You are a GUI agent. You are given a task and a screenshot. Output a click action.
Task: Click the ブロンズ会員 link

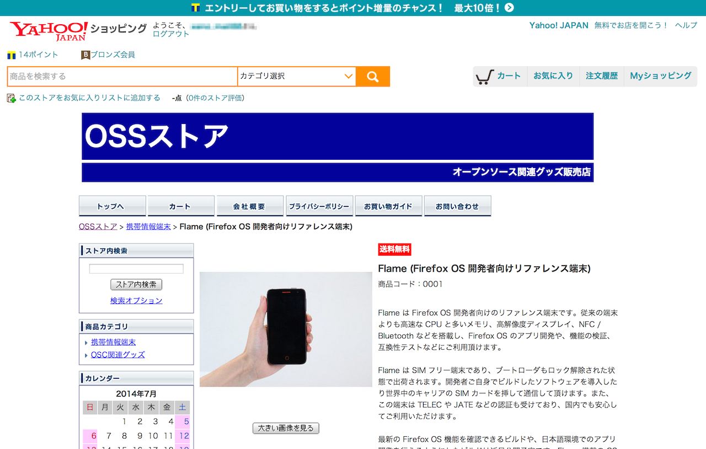[x=113, y=55]
